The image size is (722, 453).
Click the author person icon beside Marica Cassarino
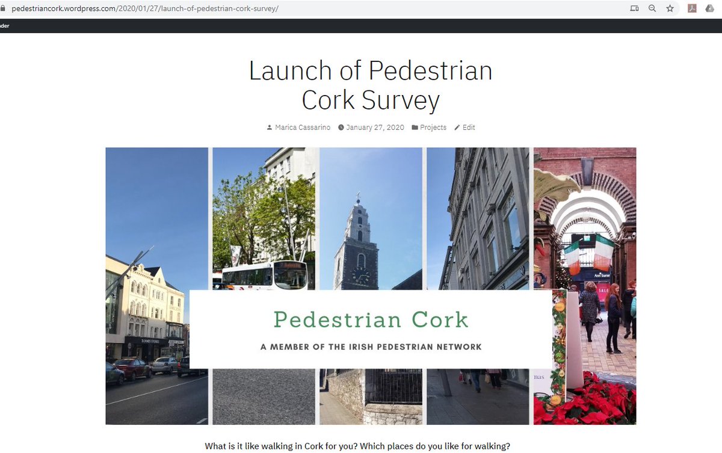click(x=268, y=127)
